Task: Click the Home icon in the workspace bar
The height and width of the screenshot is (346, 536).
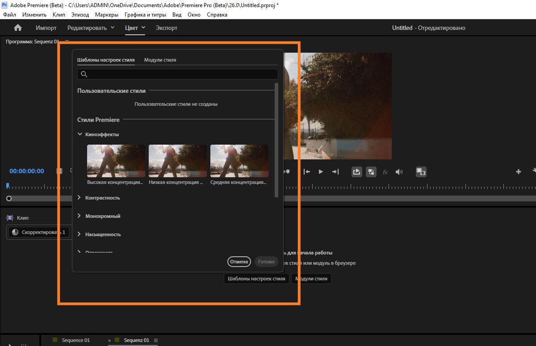Action: coord(18,28)
